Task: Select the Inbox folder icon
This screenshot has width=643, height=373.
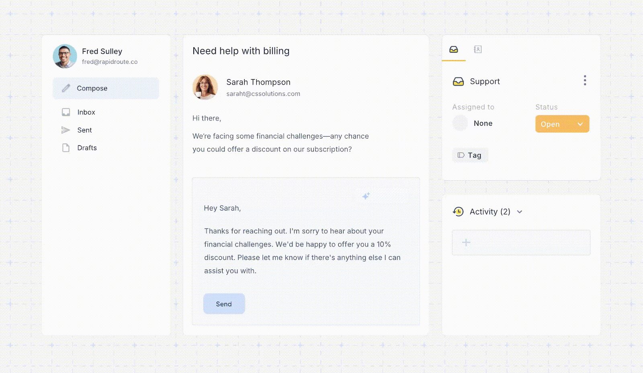Action: [66, 112]
